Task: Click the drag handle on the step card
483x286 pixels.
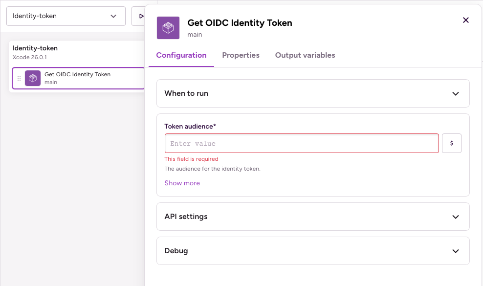Action: coord(19,78)
